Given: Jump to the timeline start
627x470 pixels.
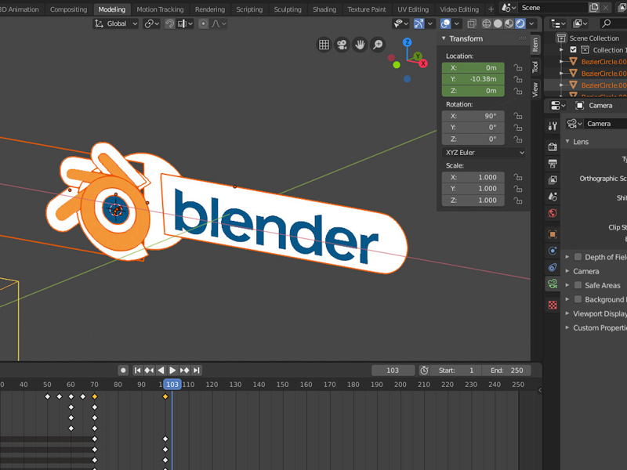Looking at the screenshot, I should [x=137, y=370].
